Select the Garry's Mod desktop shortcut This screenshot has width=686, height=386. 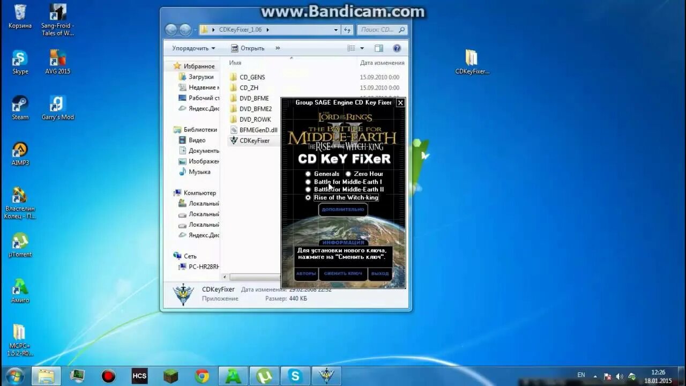(57, 107)
